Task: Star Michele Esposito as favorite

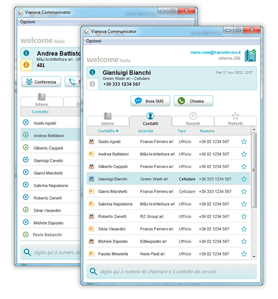Action: [x=244, y=242]
